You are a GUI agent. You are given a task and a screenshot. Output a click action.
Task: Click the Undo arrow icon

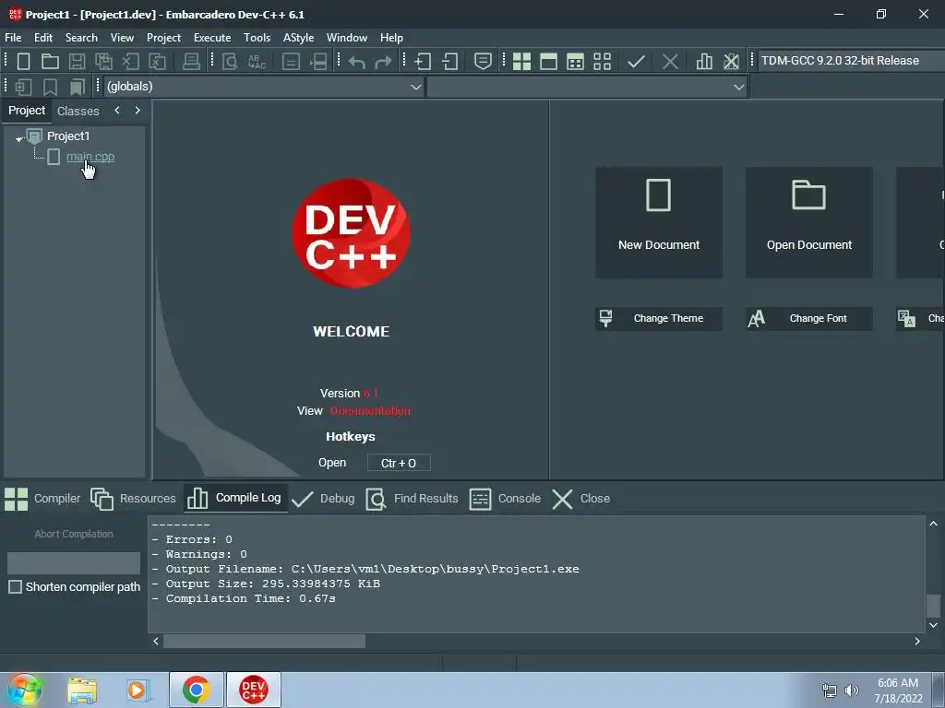click(357, 62)
